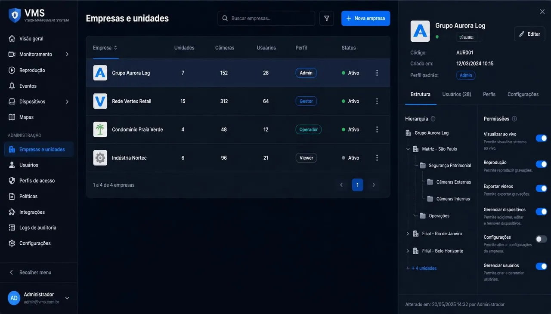Enable the Configurações permission switch
Viewport: 551px width, 314px height.
[541, 239]
